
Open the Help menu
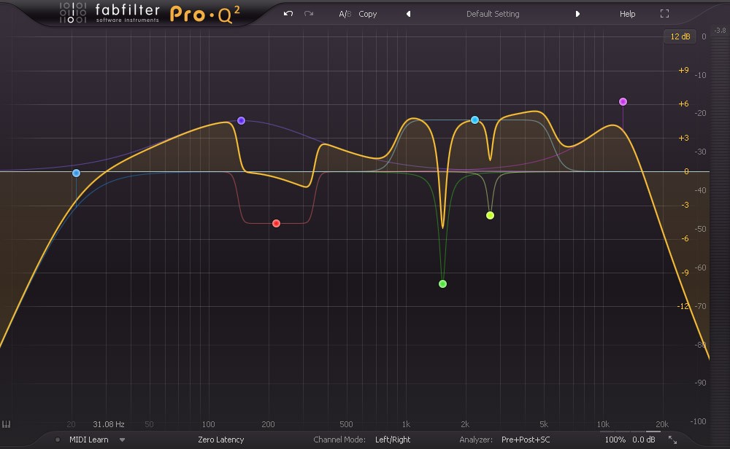click(627, 14)
